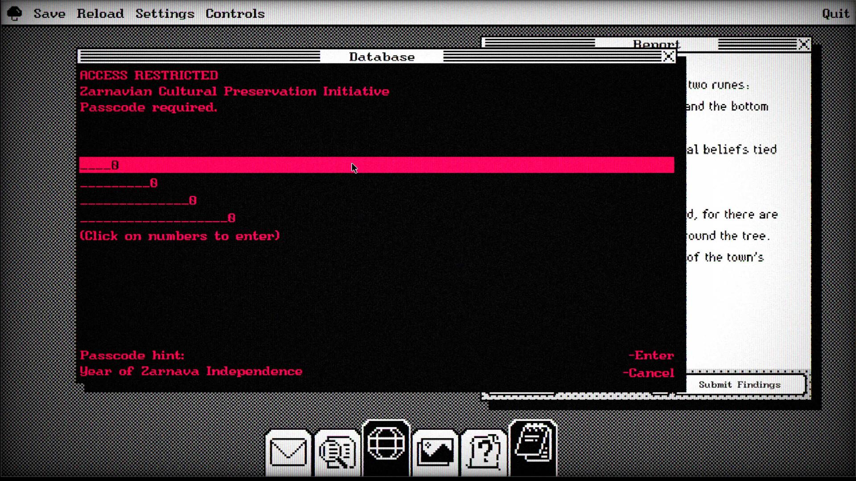
Task: Open the Controls menu
Action: pyautogui.click(x=235, y=13)
